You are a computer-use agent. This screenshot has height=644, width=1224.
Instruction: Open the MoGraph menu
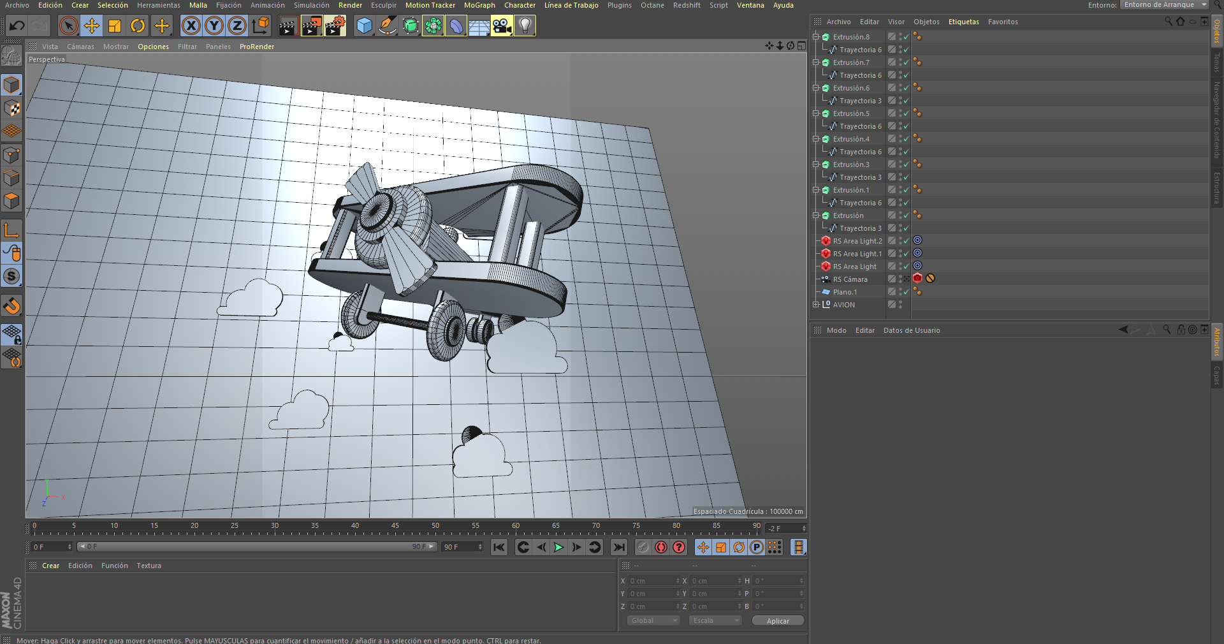tap(479, 5)
